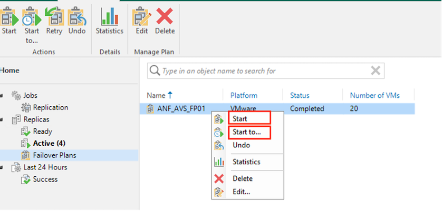The width and height of the screenshot is (443, 211).
Task: Sort the list by Name column header
Action: (x=156, y=95)
